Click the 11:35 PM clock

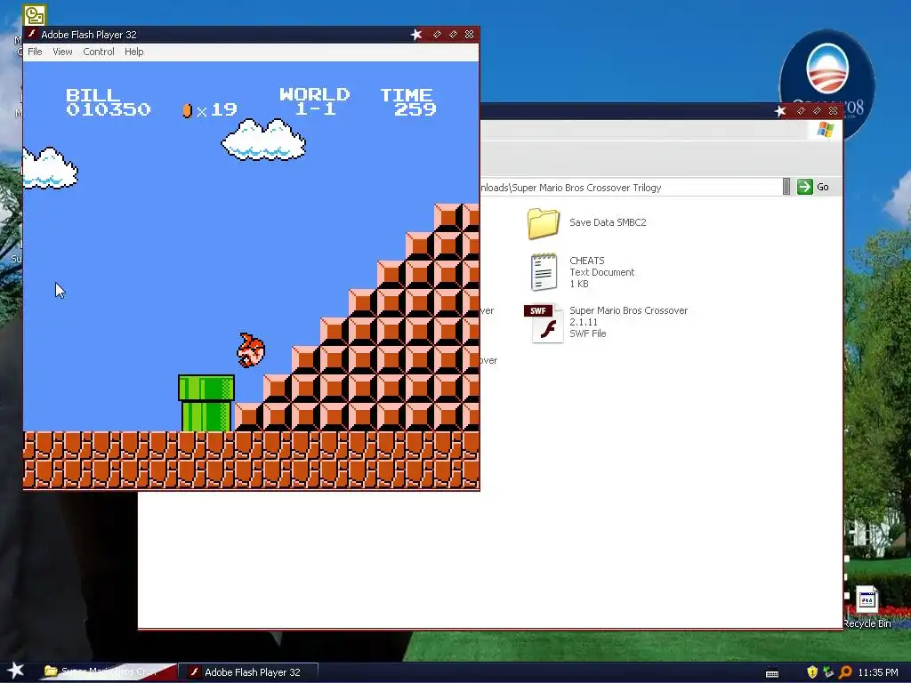click(878, 672)
